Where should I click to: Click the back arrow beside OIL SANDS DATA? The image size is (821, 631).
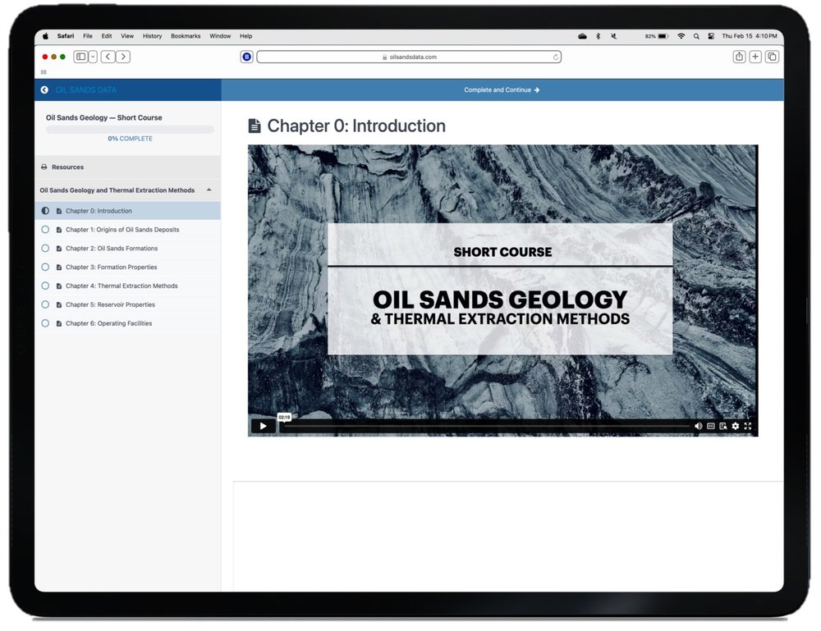pos(44,89)
